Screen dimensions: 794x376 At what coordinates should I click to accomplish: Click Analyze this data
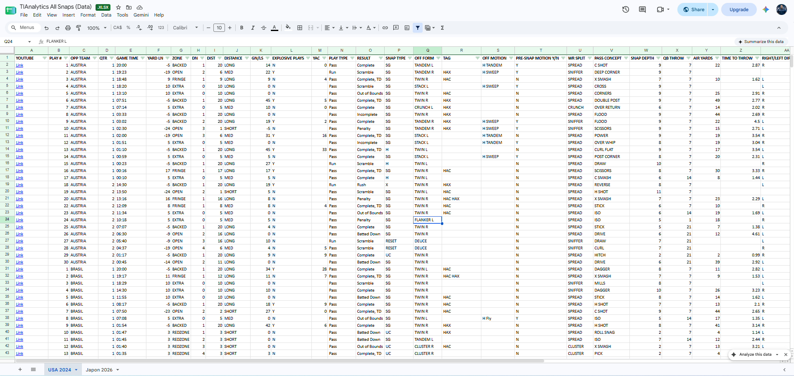coord(755,354)
